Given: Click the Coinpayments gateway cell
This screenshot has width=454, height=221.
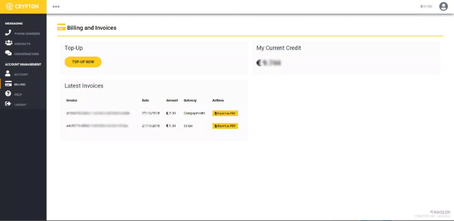Looking at the screenshot, I should [x=194, y=113].
